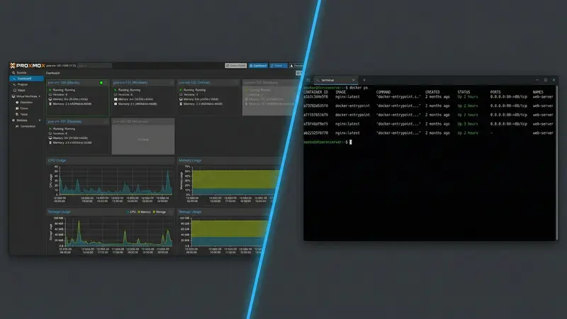567x319 pixels.
Task: Close the terminal tab
Action: (x=353, y=80)
